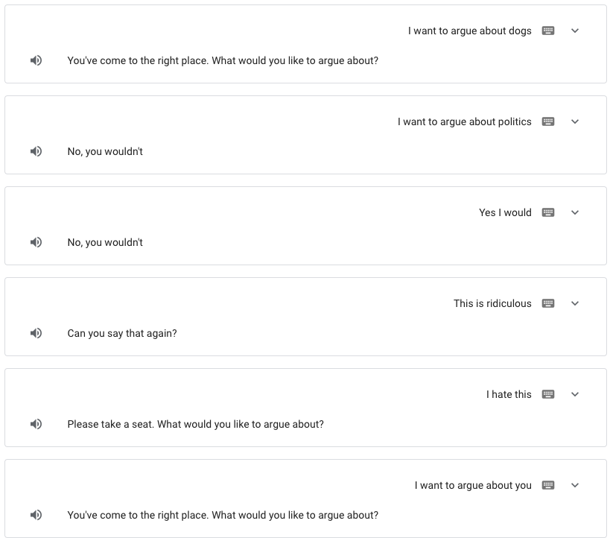The image size is (610, 538).
Task: Select the 'This is ridiculous' query text
Action: (x=492, y=303)
